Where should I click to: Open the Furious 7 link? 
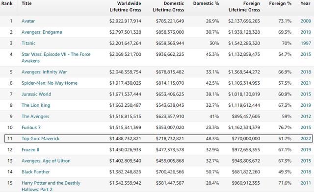pos(31,127)
